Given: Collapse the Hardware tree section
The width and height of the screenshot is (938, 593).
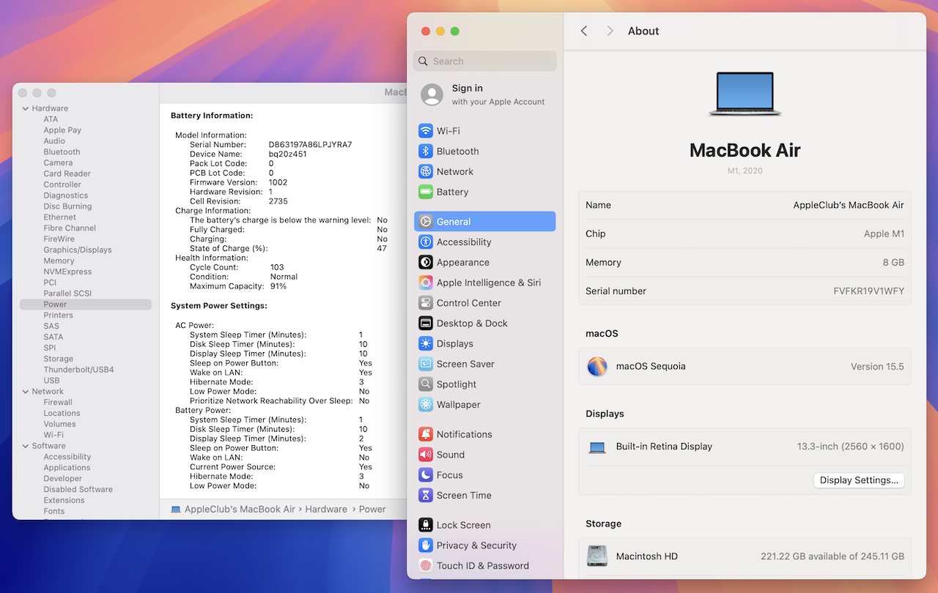Looking at the screenshot, I should 26,108.
